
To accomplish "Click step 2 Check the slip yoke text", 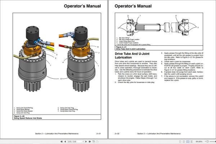I will [136, 82].
